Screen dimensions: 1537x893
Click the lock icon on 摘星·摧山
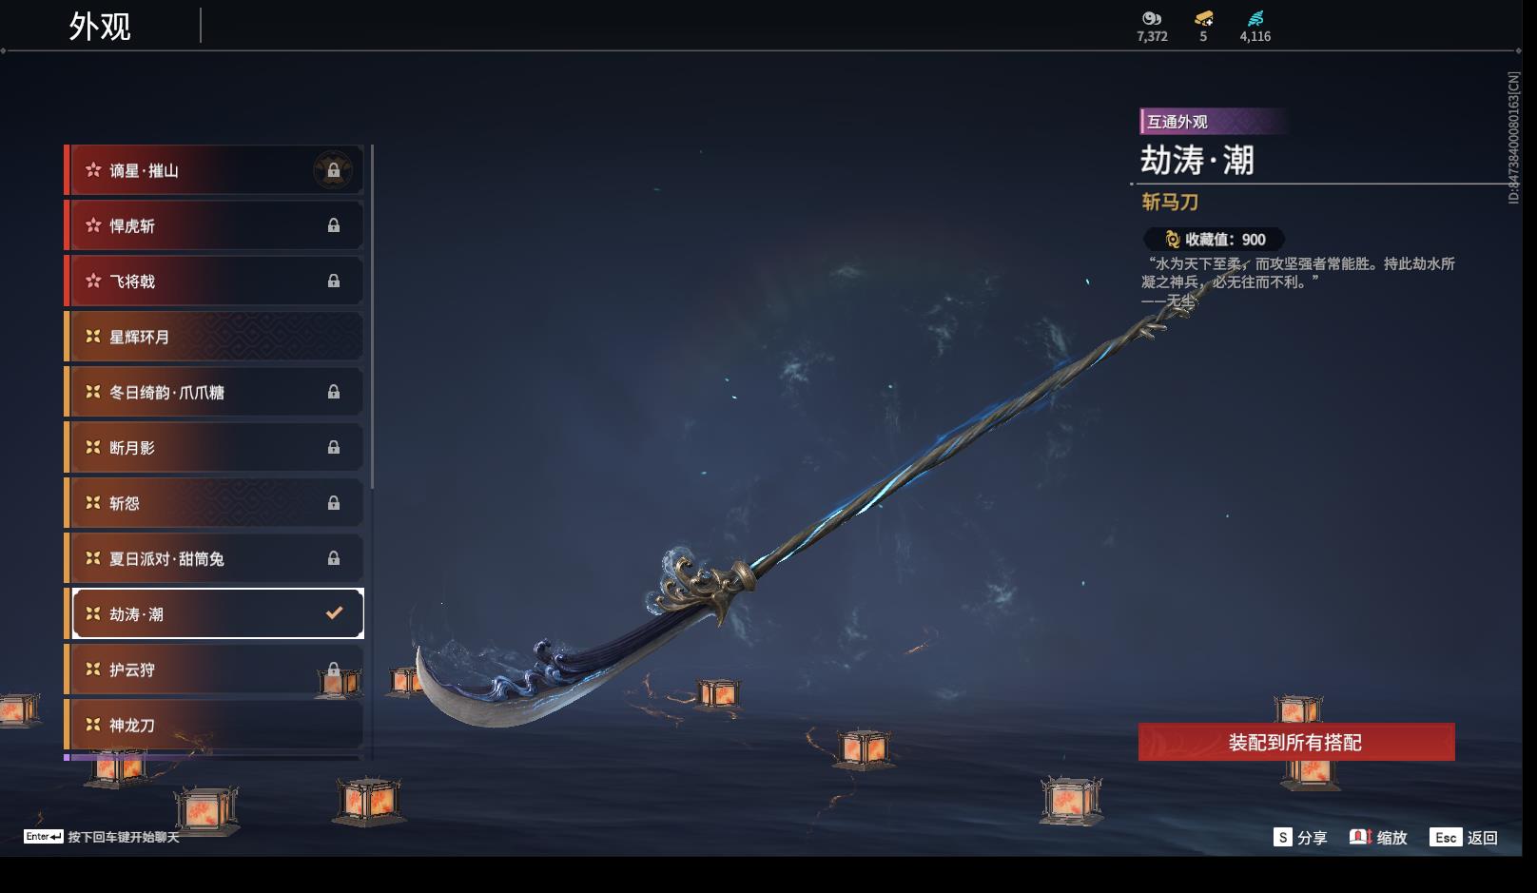[x=333, y=170]
